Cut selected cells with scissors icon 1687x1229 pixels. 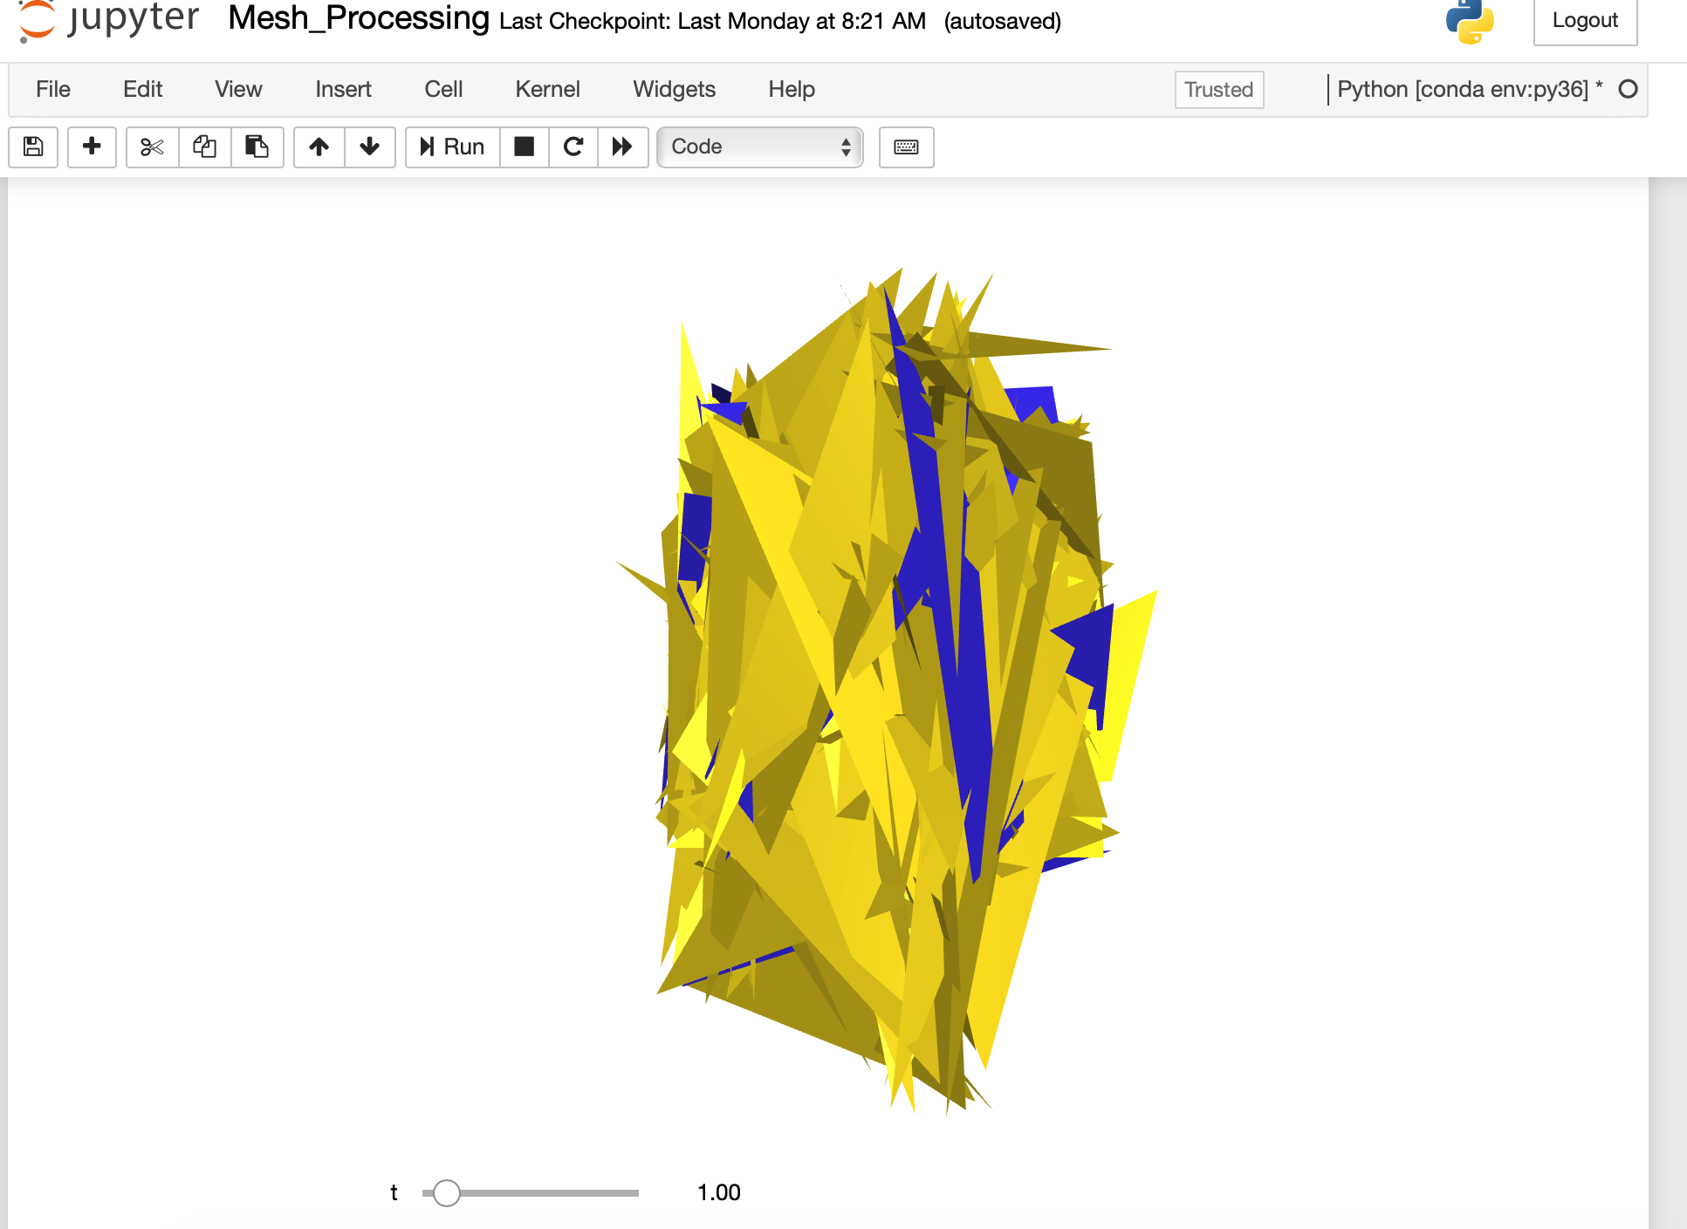152,147
